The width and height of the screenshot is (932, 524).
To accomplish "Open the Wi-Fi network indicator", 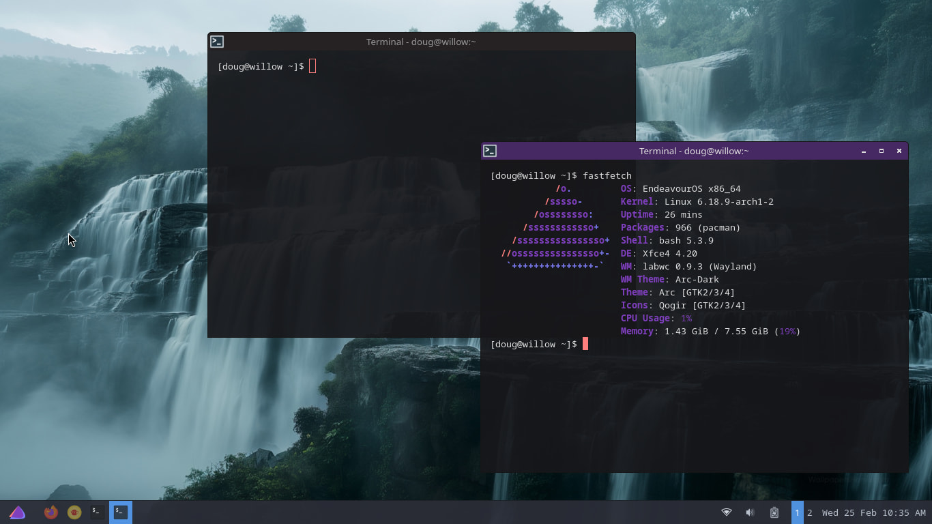I will tap(727, 512).
